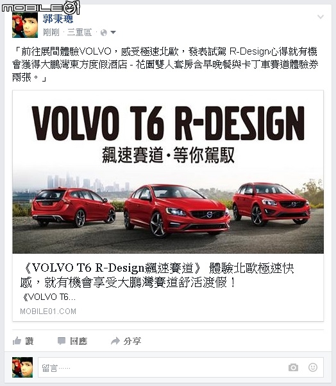Viewport: 336px width, 386px height.
Task: Click the Volvo T6 R-Design banner image
Action: pyautogui.click(x=168, y=172)
